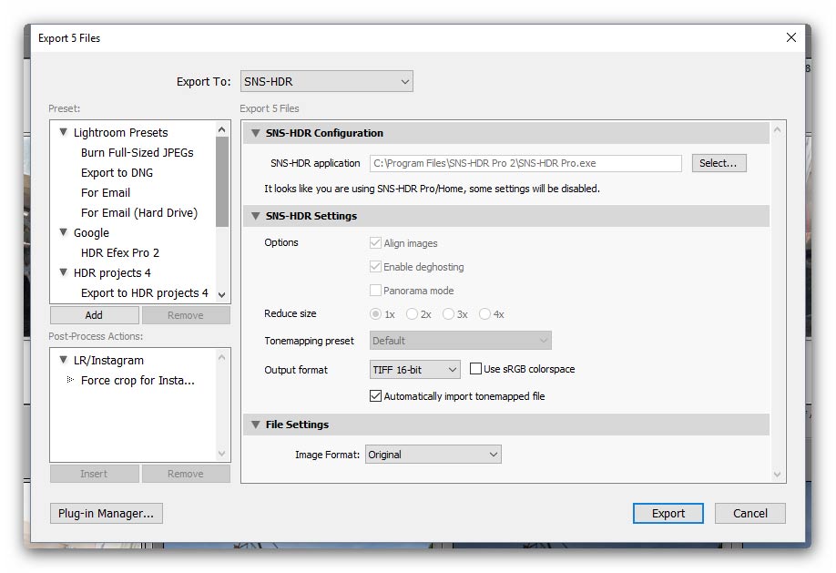Viewport: 836px width, 573px height.
Task: Click the post-process list scroll-down arrow
Action: click(x=222, y=454)
